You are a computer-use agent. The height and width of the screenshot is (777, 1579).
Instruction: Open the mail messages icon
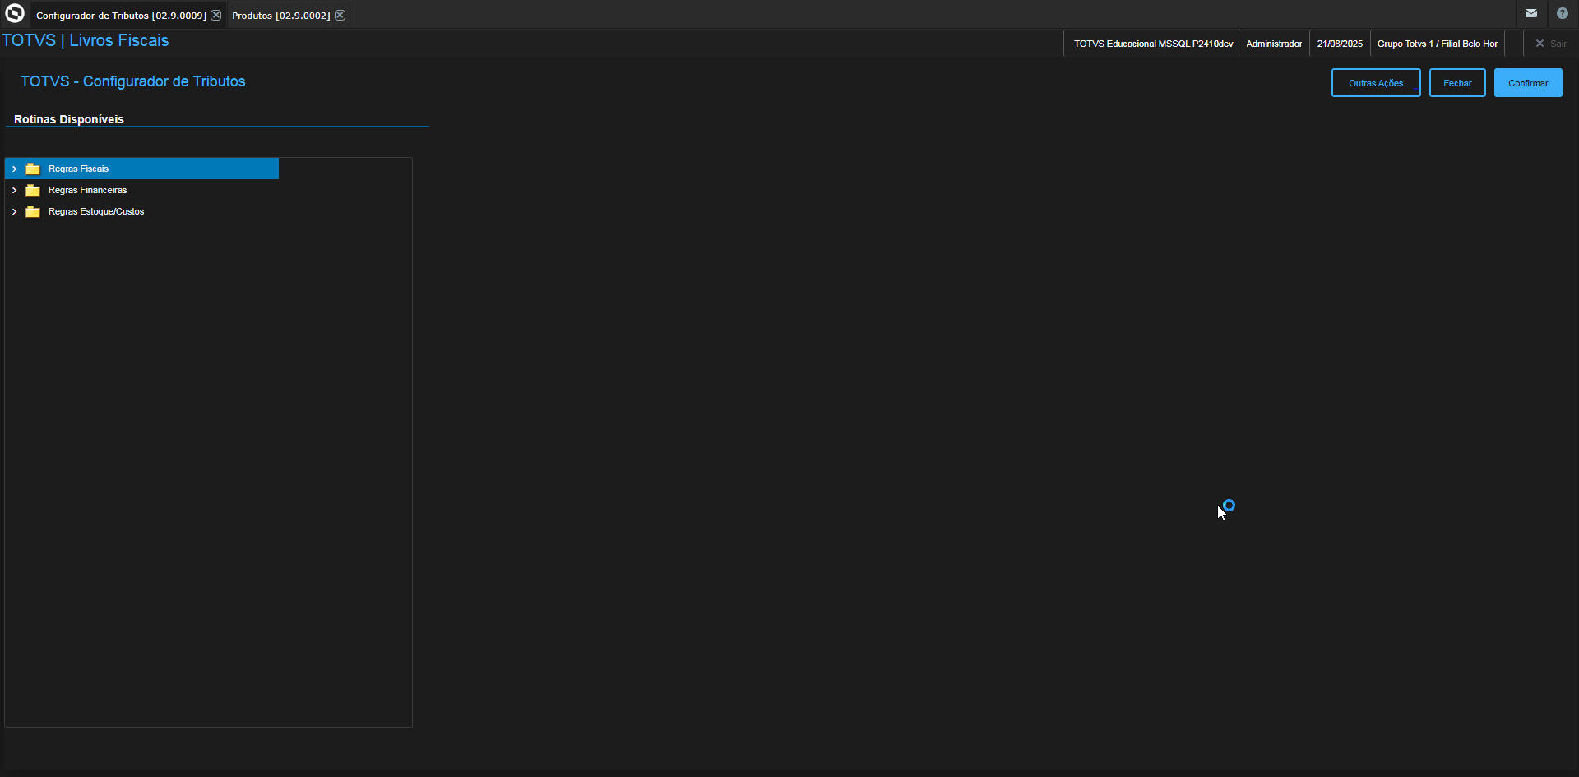tap(1531, 13)
